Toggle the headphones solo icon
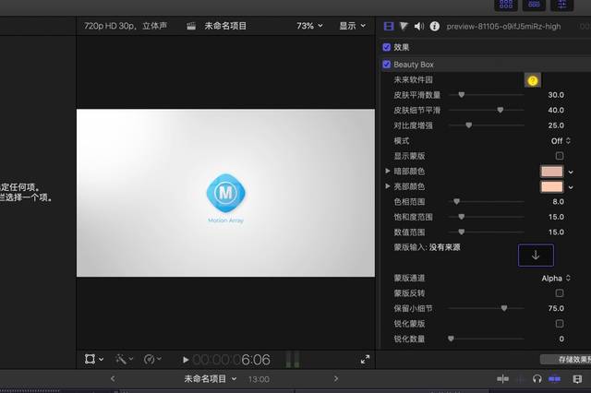The width and height of the screenshot is (591, 393). click(x=537, y=378)
